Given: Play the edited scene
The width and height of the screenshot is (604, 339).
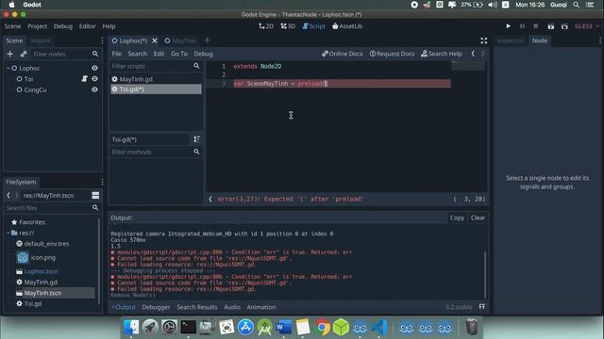Looking at the screenshot, I should tap(551, 26).
